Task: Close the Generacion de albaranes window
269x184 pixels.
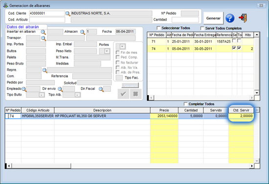Action: click(x=261, y=5)
